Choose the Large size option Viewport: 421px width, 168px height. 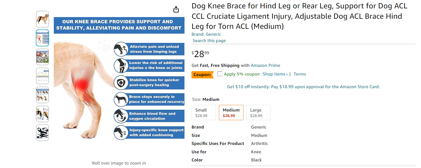(x=258, y=113)
